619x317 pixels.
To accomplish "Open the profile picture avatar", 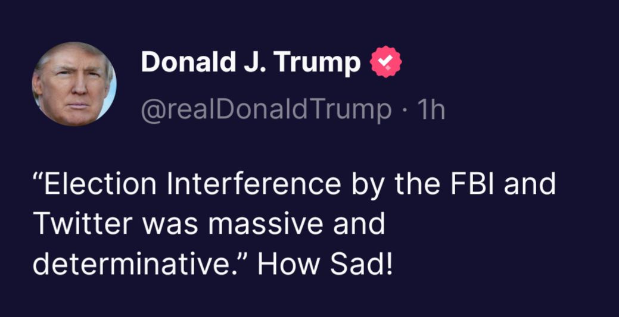I will [74, 84].
